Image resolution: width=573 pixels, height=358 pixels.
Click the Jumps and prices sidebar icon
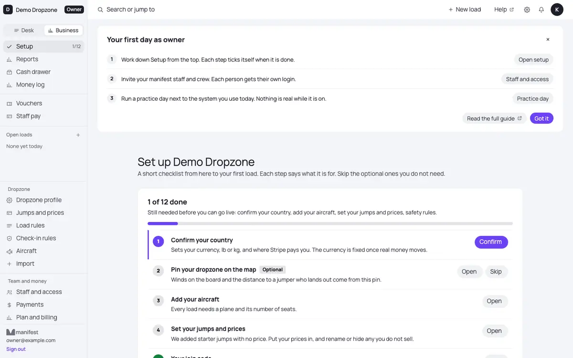pos(10,213)
